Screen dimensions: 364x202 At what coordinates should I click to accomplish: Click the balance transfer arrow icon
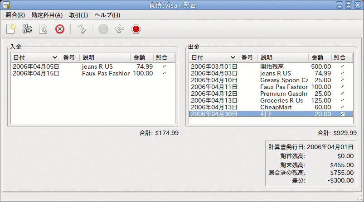click(x=82, y=29)
